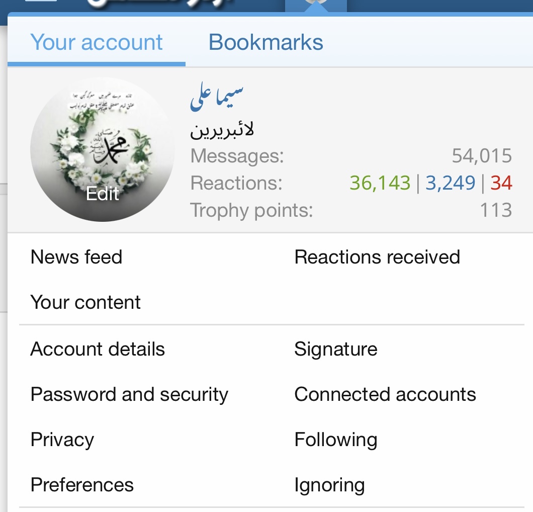The width and height of the screenshot is (533, 512).
Task: Open the Messages count 54,015
Action: coord(482,156)
